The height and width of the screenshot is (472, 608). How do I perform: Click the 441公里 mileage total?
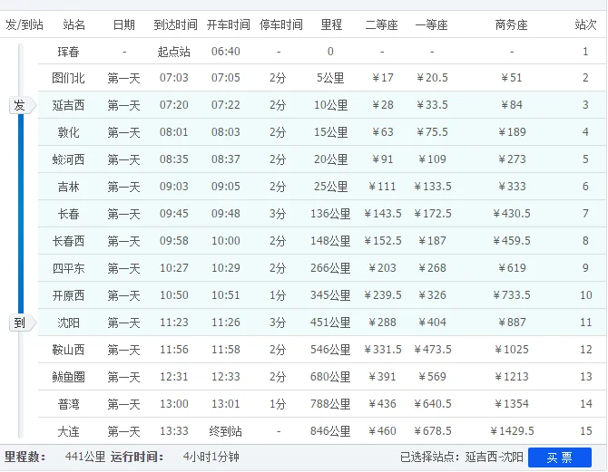click(x=85, y=457)
